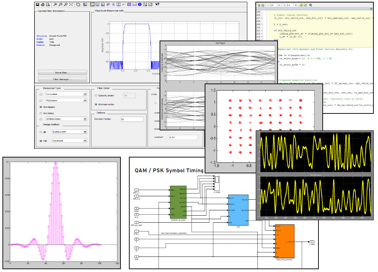Open the Equiripple FIR method dropdown
Viewport: 378px width, 272px height.
click(85, 141)
